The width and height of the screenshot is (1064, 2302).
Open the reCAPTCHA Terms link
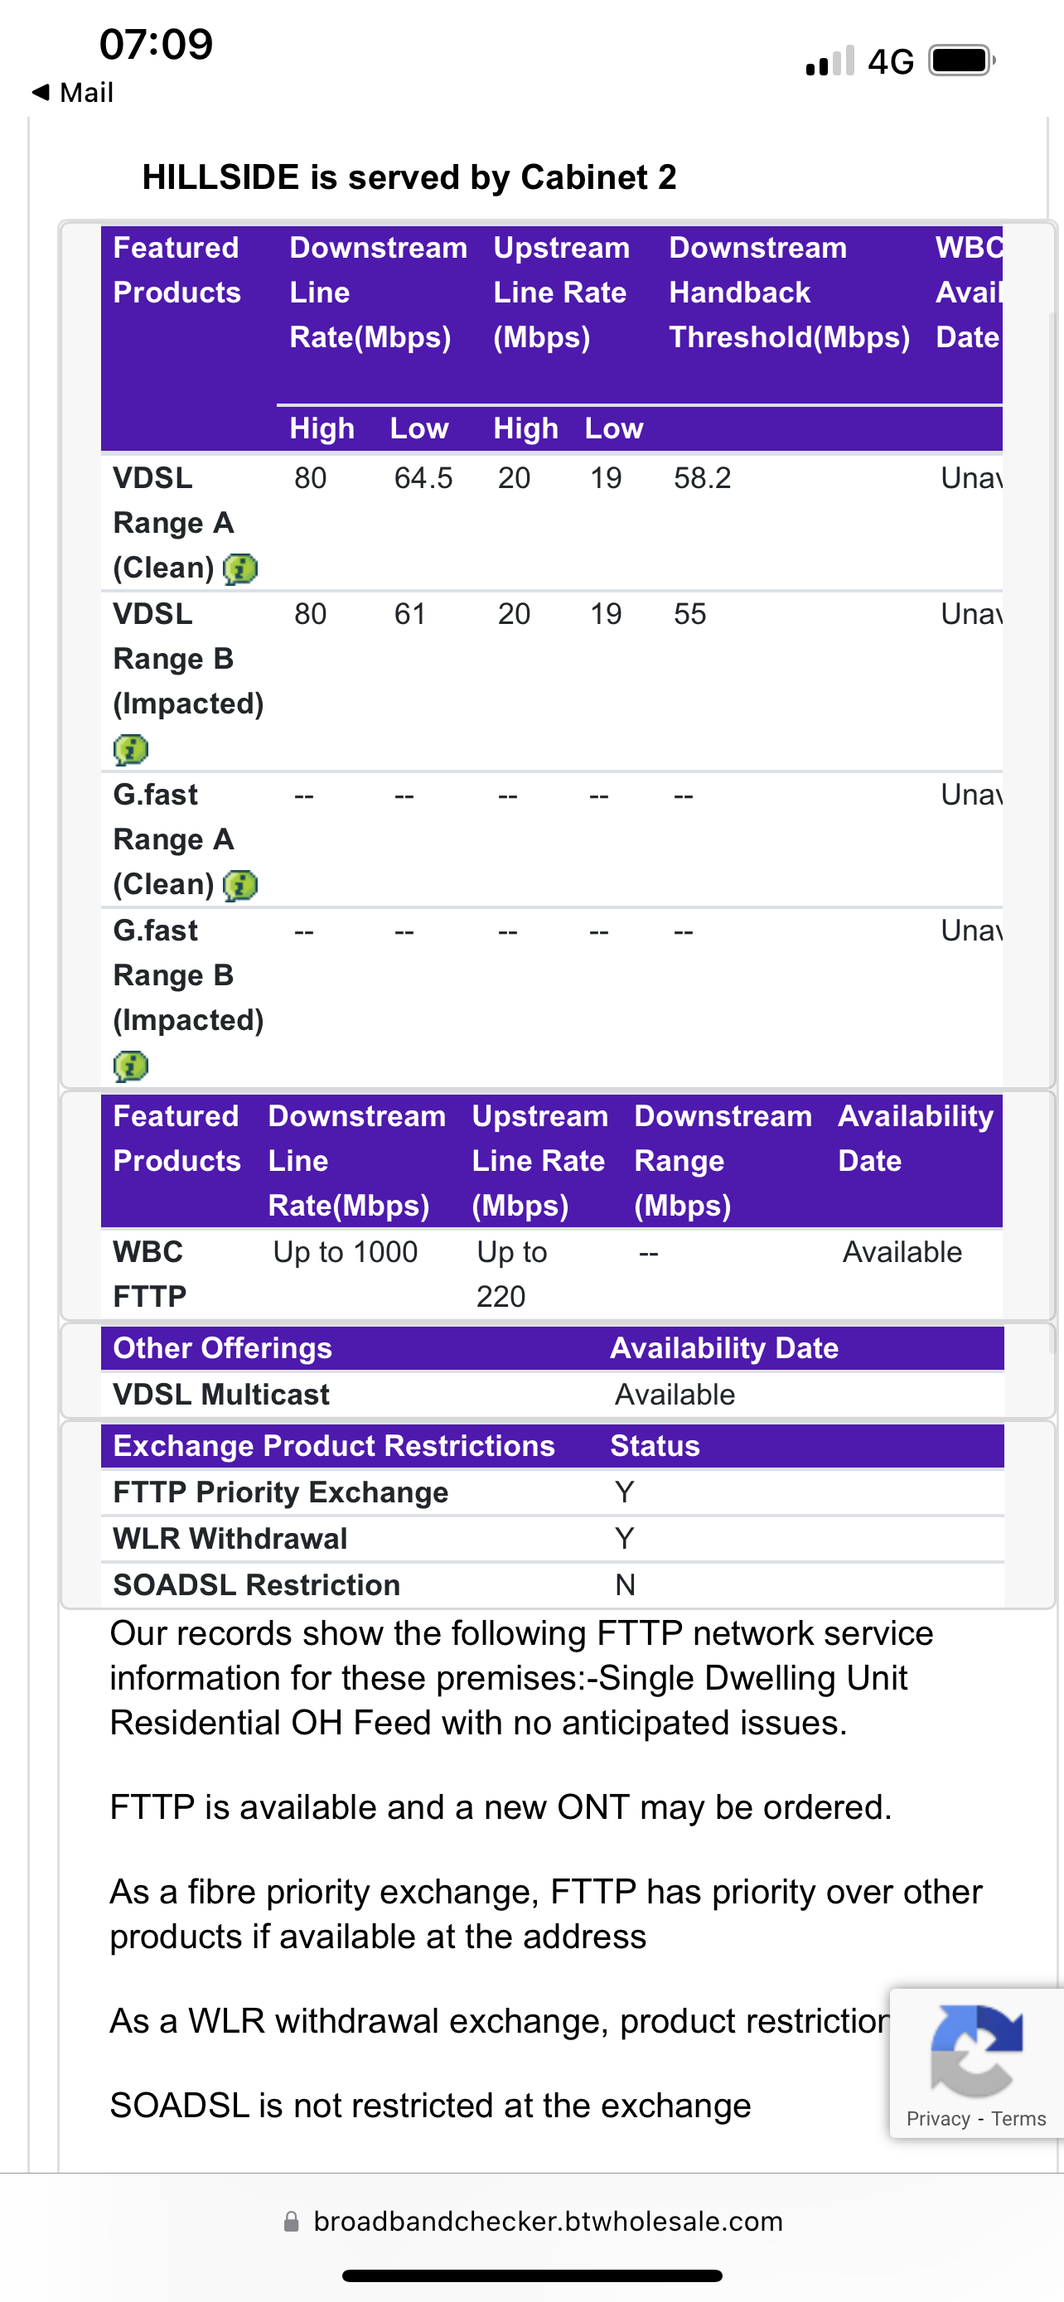[x=1018, y=2119]
